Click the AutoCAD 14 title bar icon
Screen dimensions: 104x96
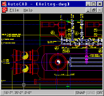coord(4,4)
